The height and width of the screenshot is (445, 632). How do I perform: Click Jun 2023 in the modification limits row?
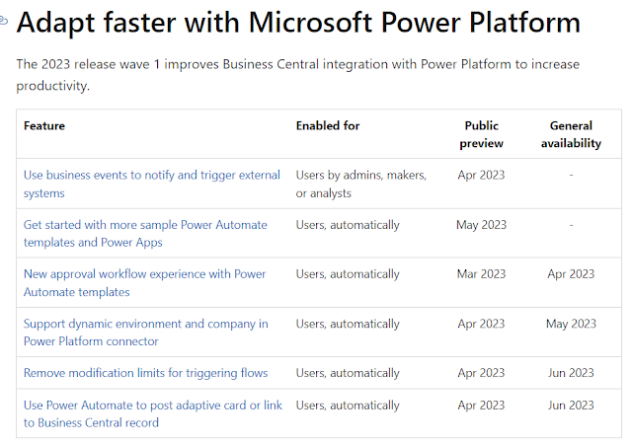571,373
